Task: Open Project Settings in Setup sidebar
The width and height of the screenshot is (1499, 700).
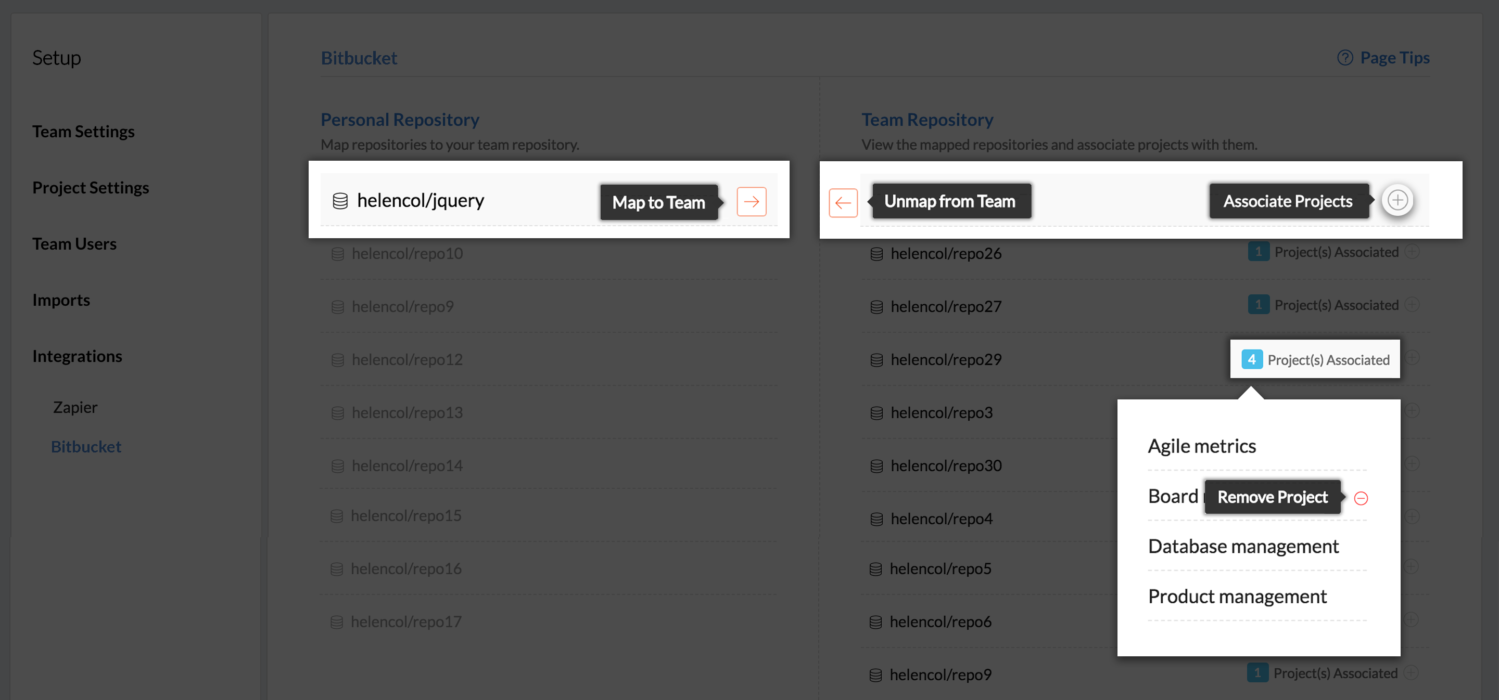Action: [91, 187]
